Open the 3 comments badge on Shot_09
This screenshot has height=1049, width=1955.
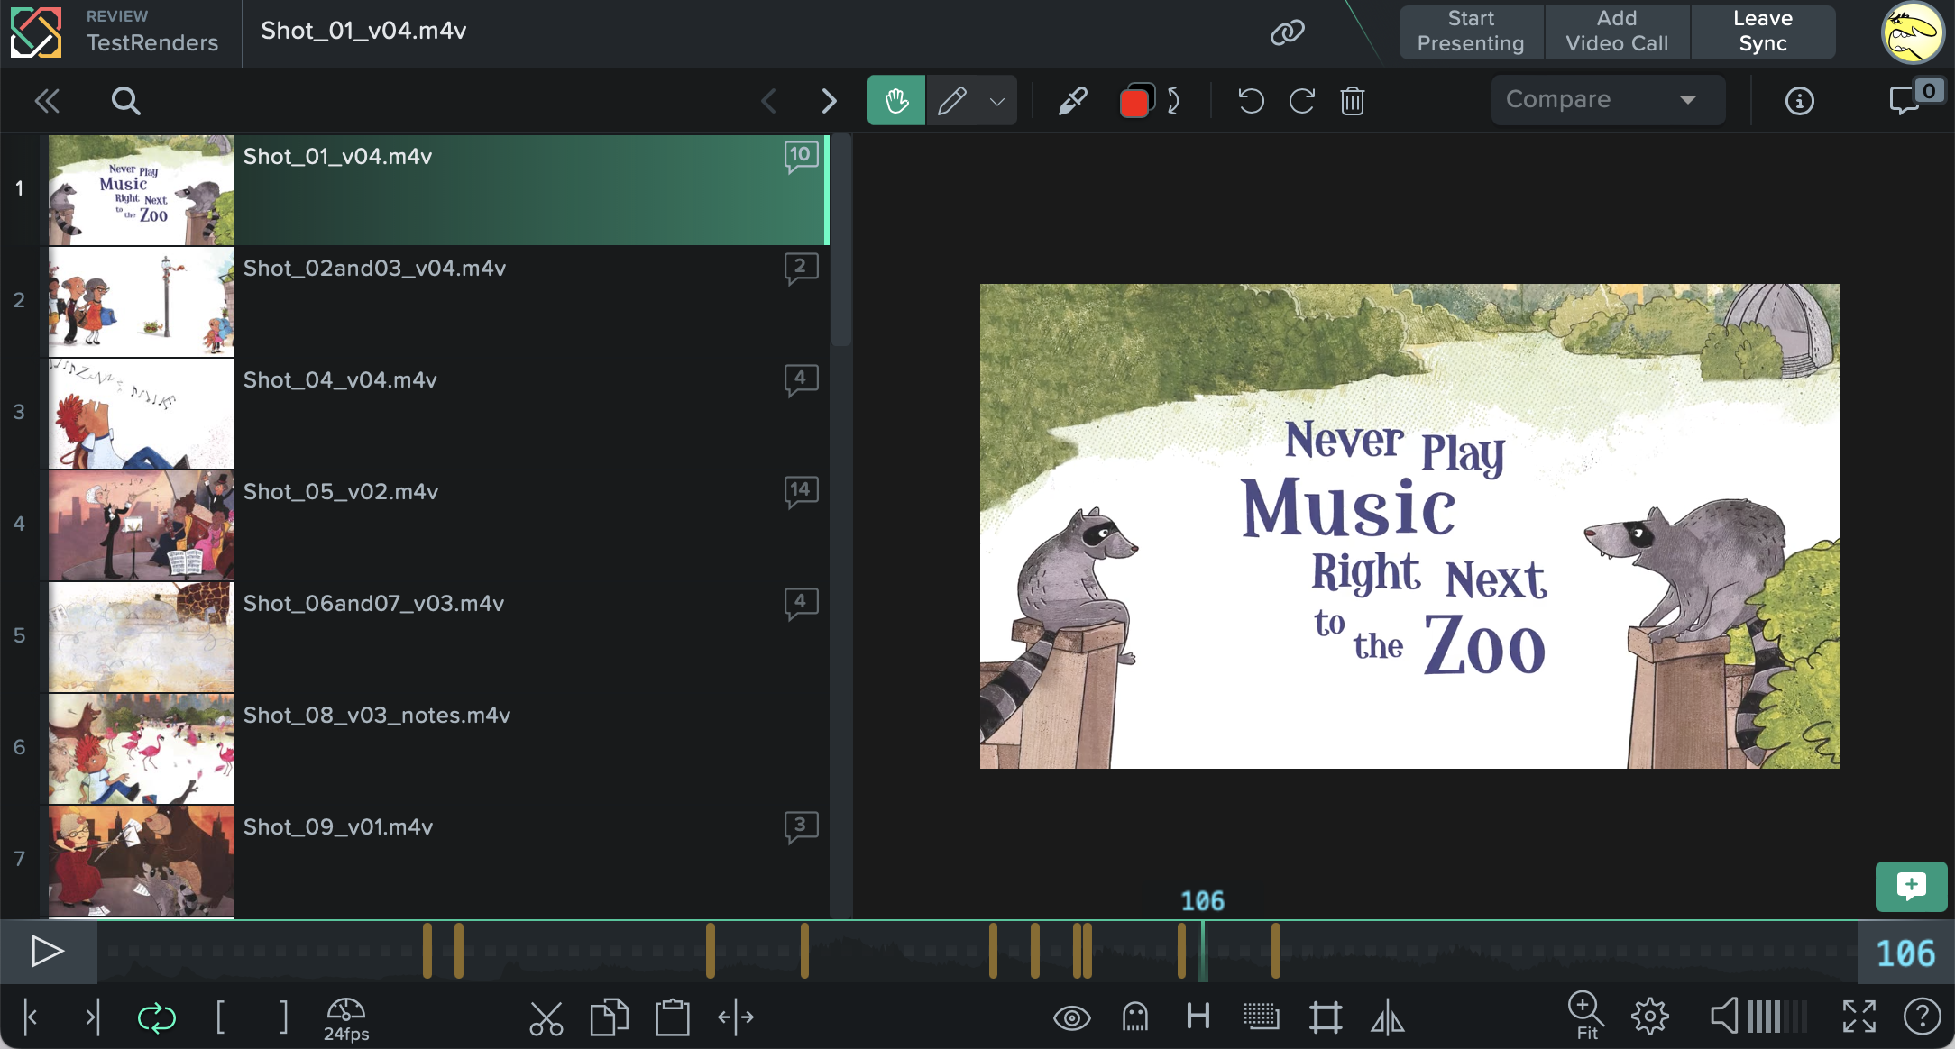801,827
